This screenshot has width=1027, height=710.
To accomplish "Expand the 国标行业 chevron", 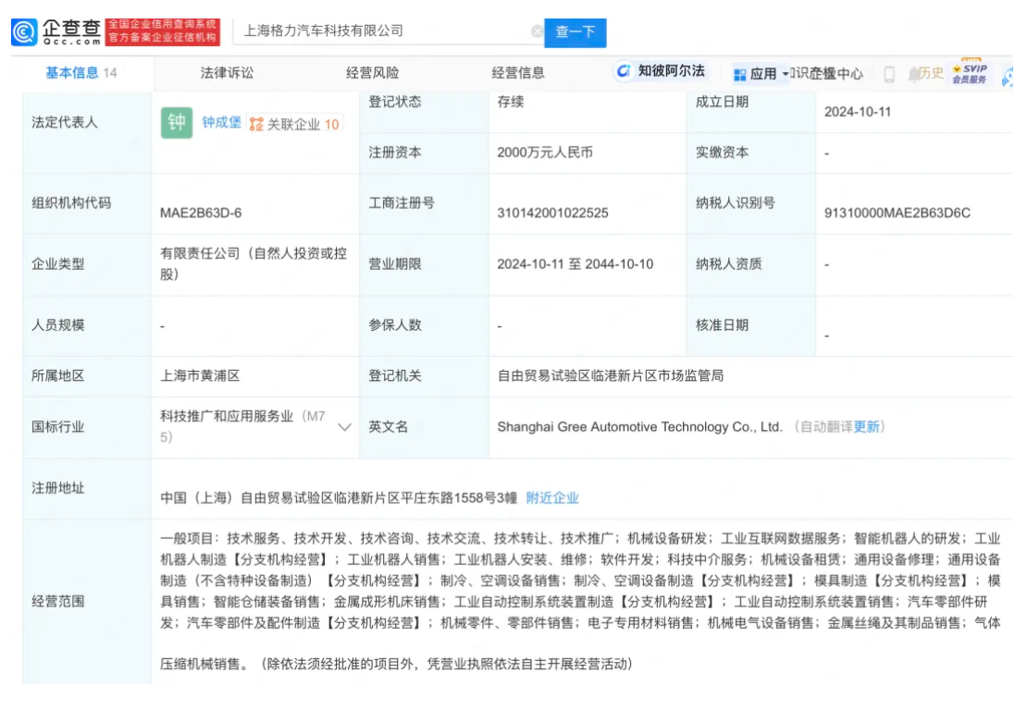I will 344,427.
